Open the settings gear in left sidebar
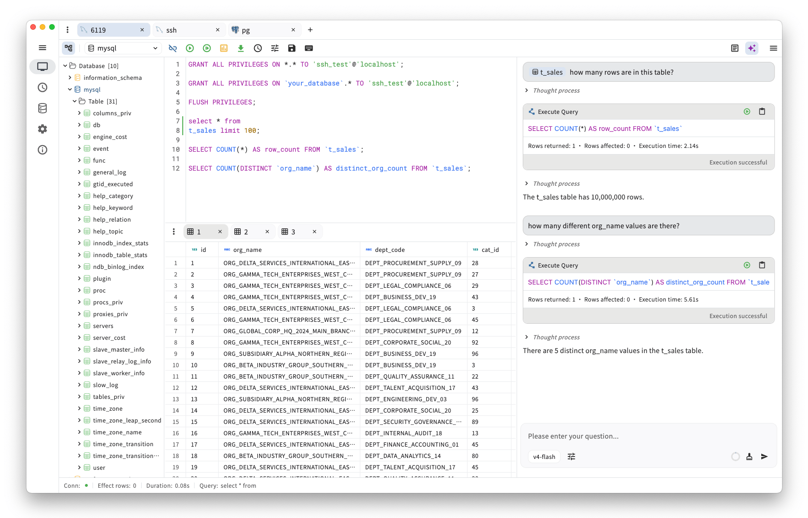This screenshot has width=808, height=518. pyautogui.click(x=43, y=129)
